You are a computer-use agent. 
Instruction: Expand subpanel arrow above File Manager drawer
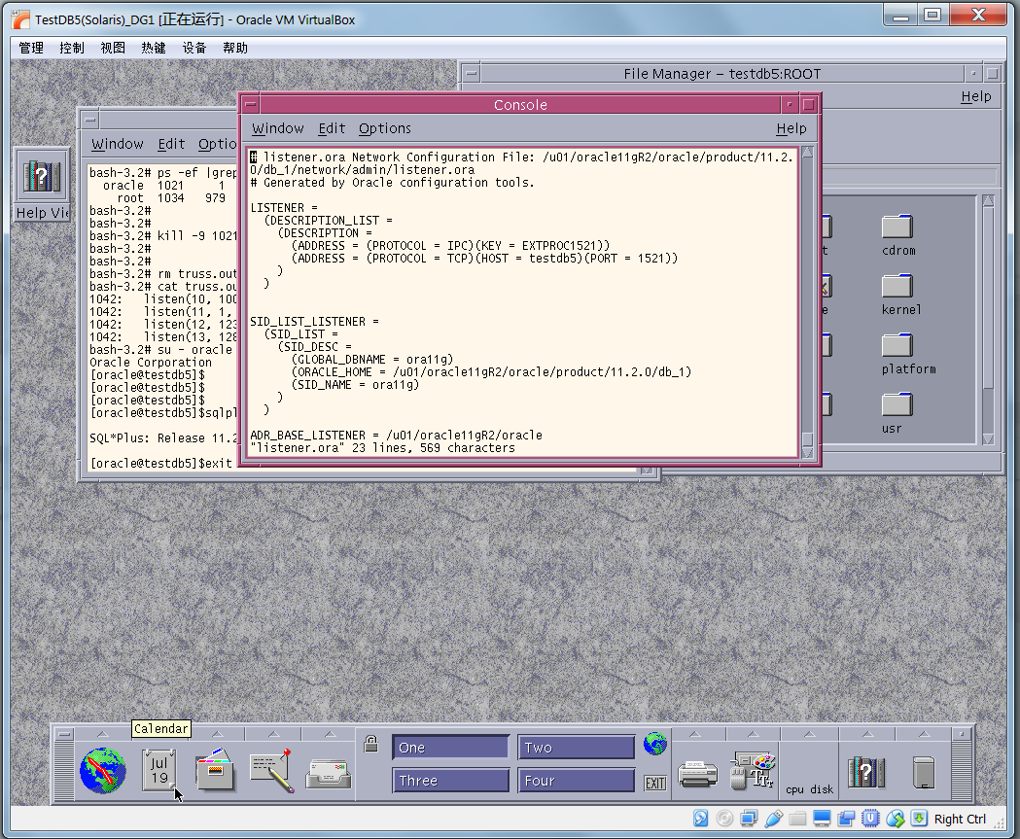218,734
